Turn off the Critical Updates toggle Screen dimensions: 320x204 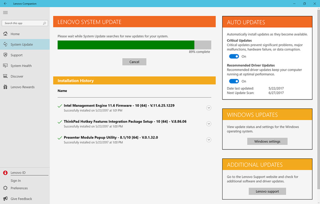[234, 57]
